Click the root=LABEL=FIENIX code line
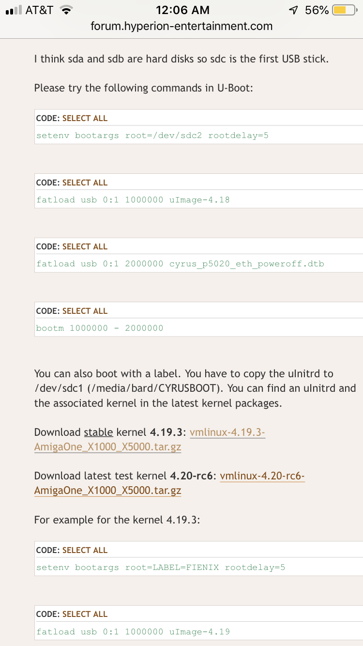 (x=161, y=567)
